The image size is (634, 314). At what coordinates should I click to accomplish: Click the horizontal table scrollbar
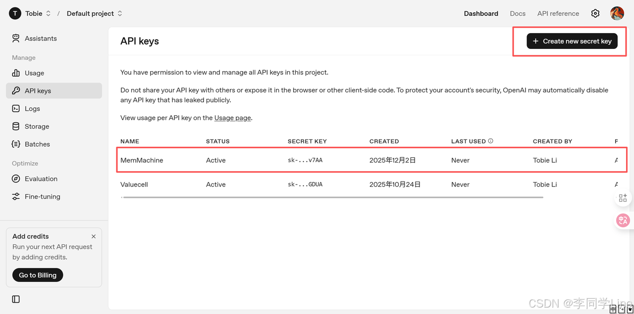point(333,197)
